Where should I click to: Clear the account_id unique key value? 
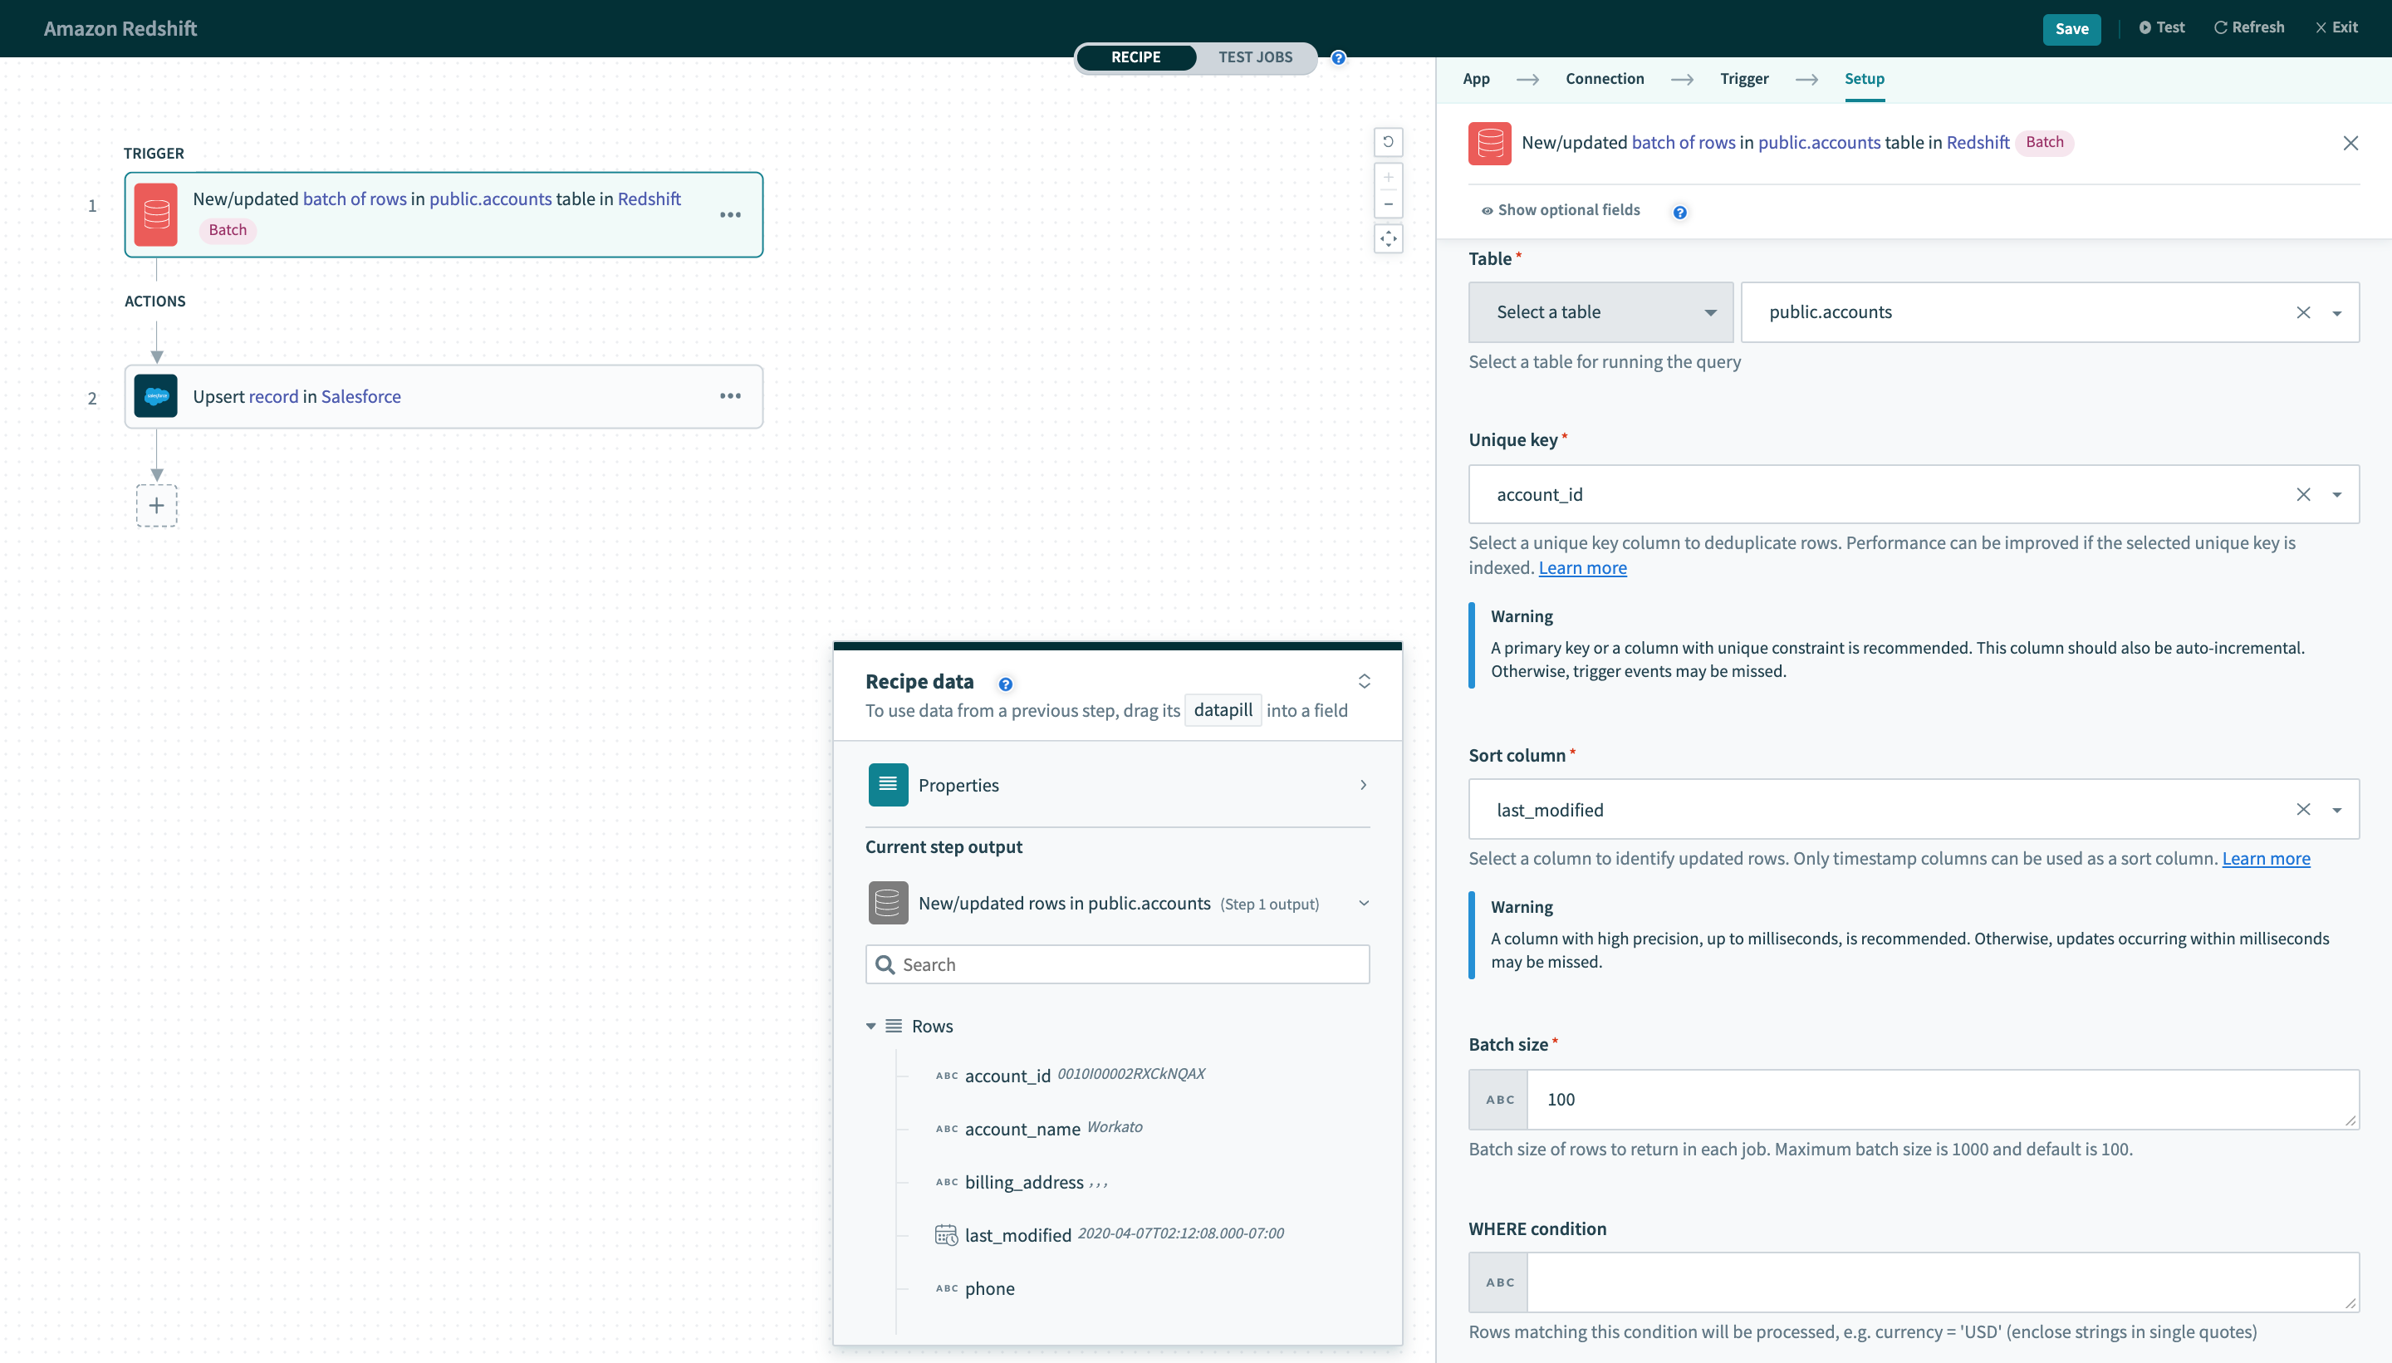point(2303,494)
